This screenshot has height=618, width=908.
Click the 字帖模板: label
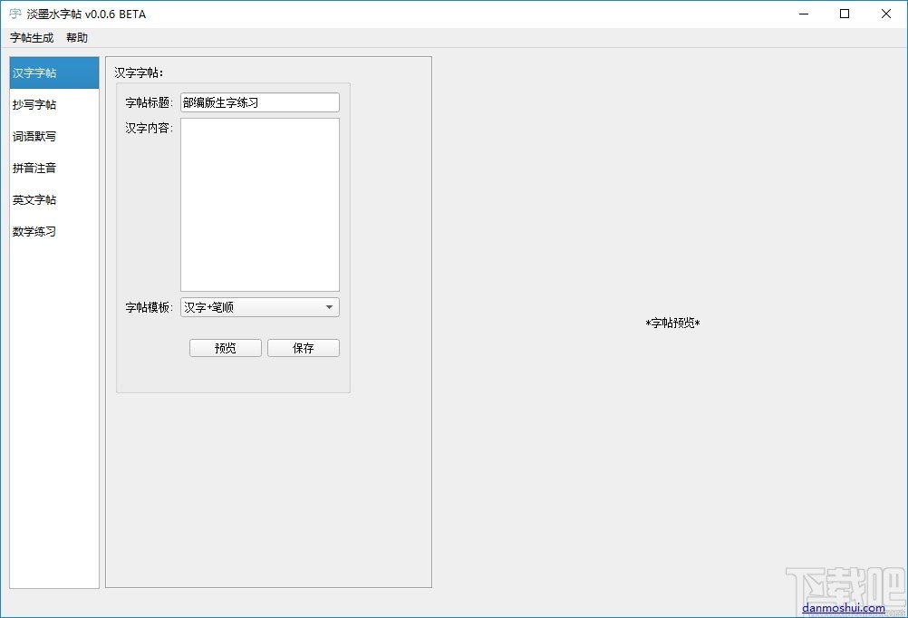coord(150,307)
